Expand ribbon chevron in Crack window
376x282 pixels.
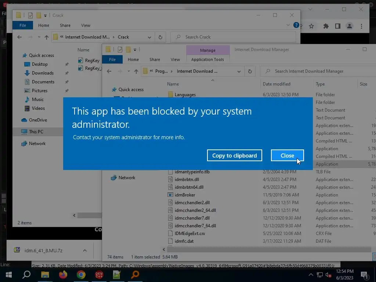288,25
